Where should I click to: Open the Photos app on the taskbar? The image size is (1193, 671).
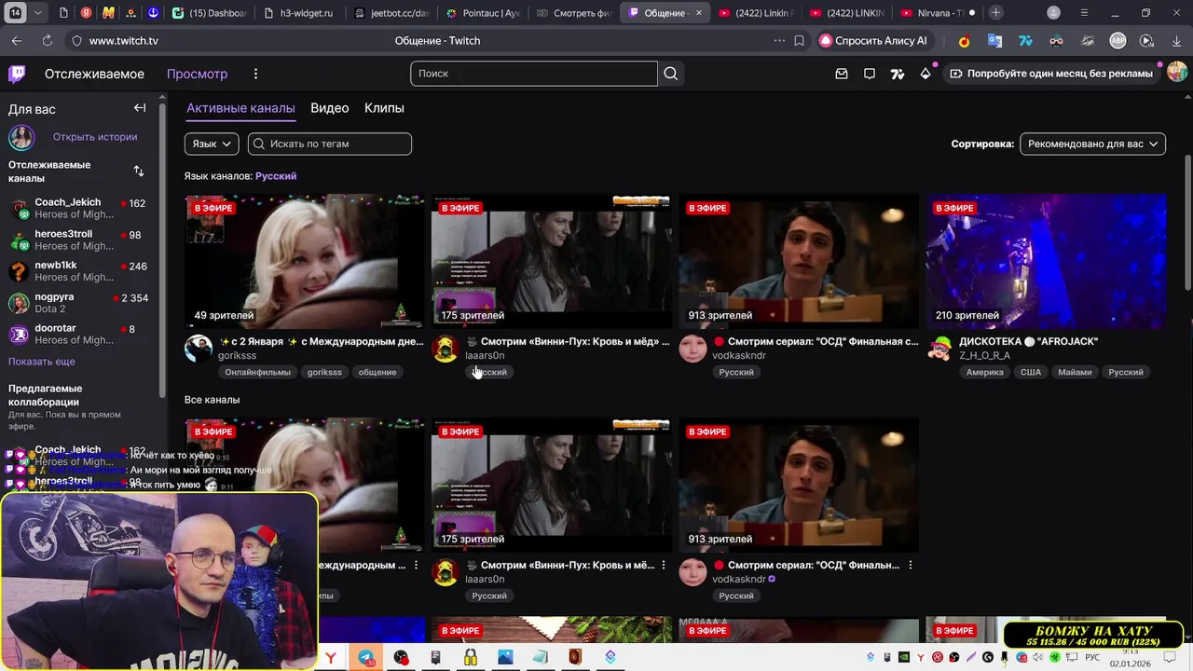505,657
